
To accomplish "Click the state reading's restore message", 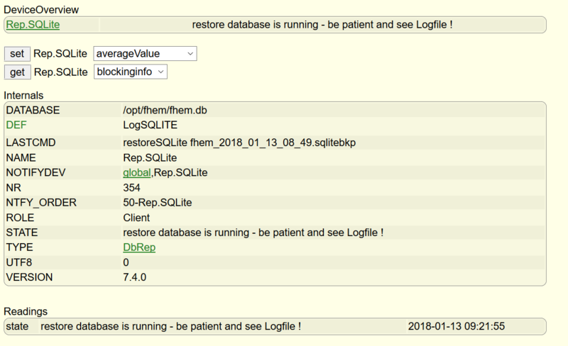I will [170, 326].
